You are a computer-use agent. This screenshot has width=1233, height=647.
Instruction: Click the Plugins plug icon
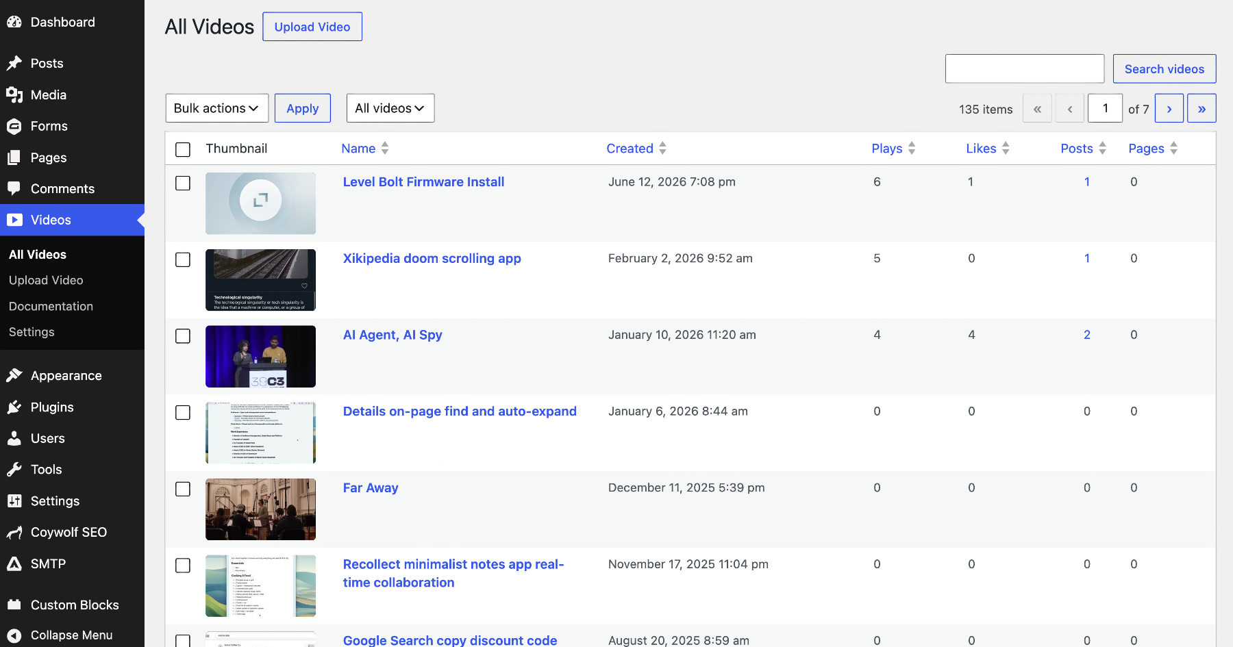14,407
